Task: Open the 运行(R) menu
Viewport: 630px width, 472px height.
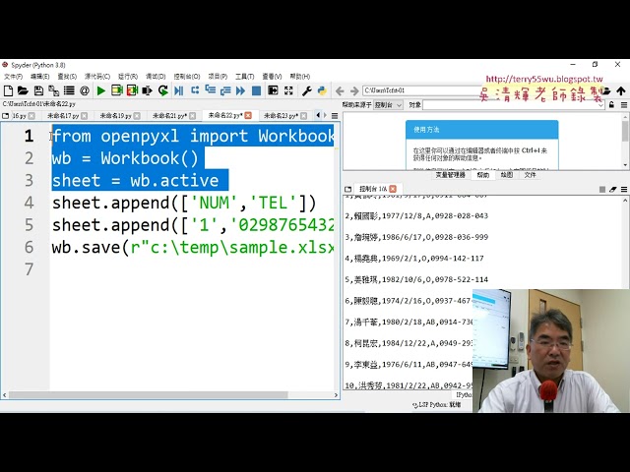Action: click(128, 77)
